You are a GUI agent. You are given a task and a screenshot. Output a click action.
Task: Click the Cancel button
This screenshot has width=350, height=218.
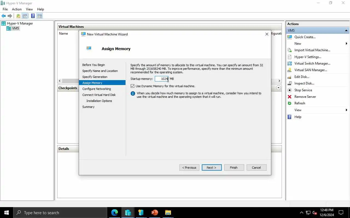pos(256,168)
